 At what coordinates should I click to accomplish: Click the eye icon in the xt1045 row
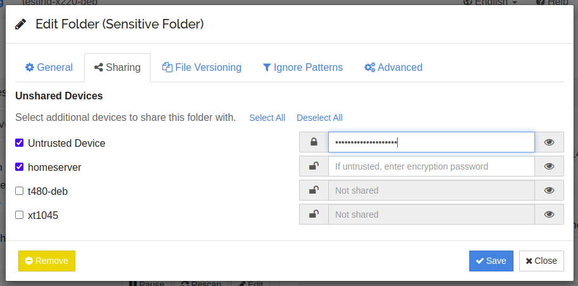tap(549, 214)
